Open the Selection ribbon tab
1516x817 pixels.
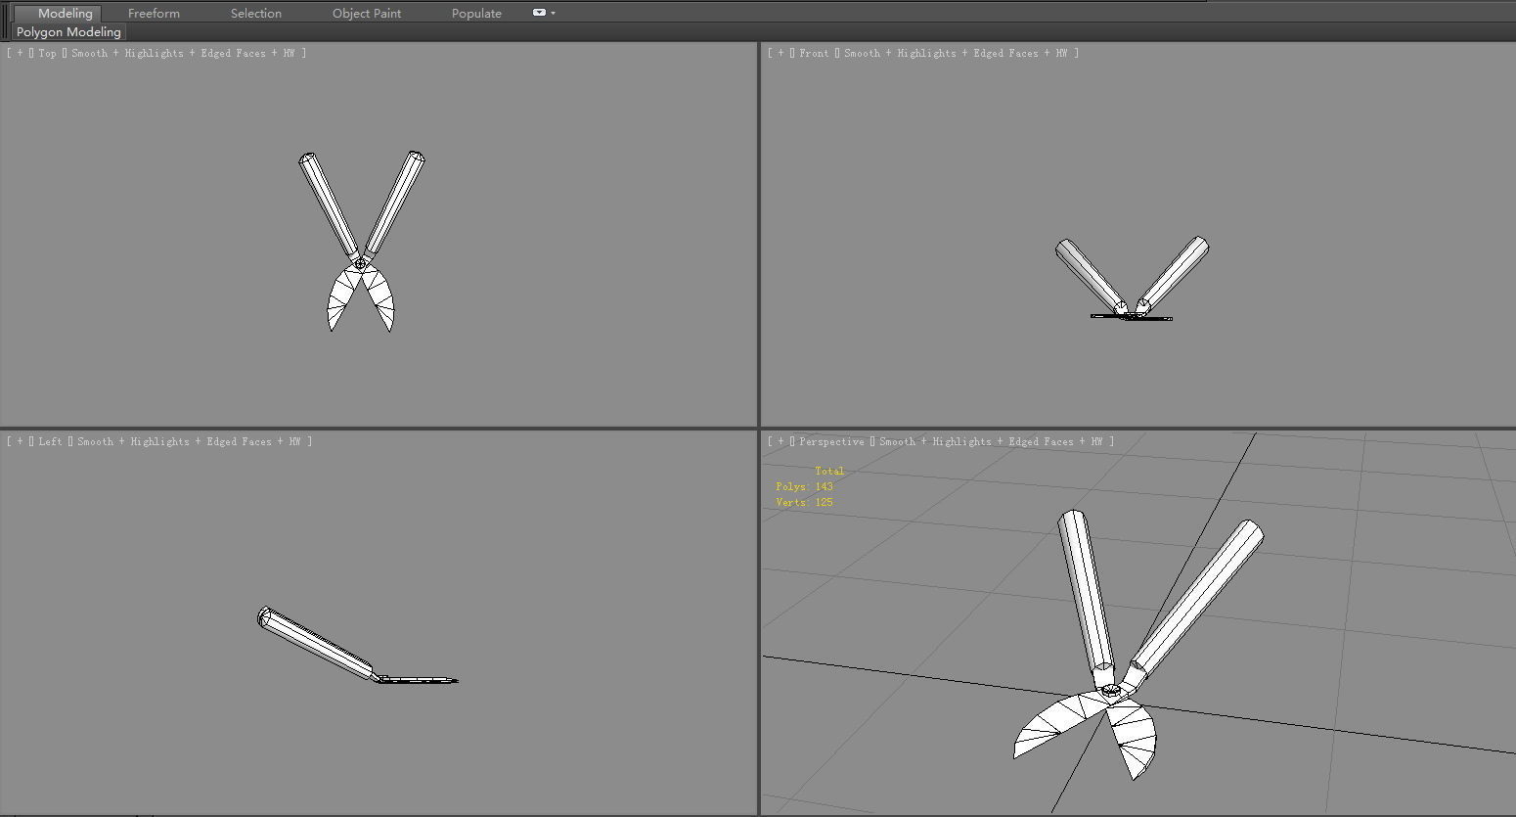(x=255, y=13)
